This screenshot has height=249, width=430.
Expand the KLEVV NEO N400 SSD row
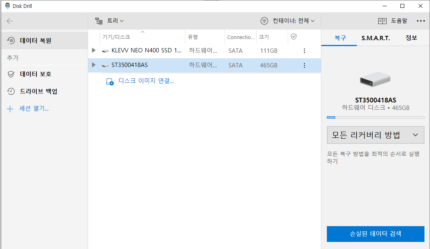pos(94,50)
